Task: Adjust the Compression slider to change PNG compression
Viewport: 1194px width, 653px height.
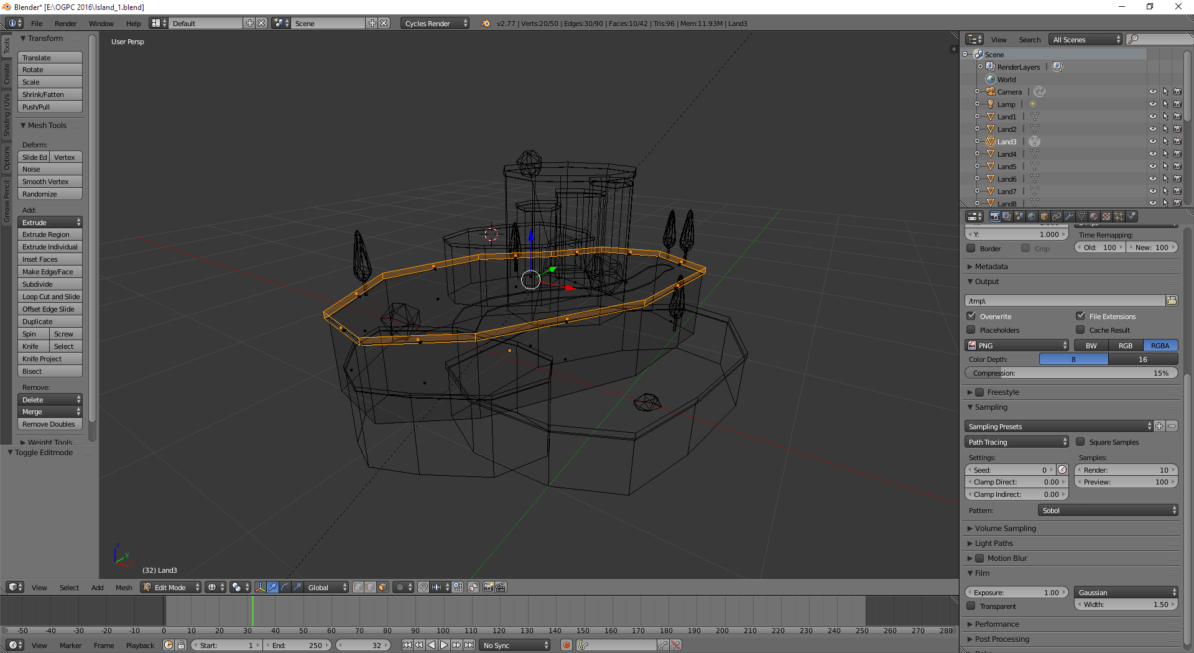Action: (x=1071, y=373)
